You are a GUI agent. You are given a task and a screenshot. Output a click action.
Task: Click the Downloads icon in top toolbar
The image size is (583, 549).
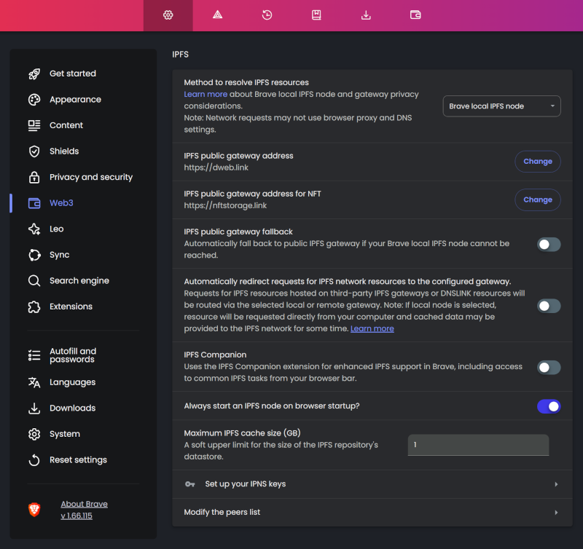point(367,15)
